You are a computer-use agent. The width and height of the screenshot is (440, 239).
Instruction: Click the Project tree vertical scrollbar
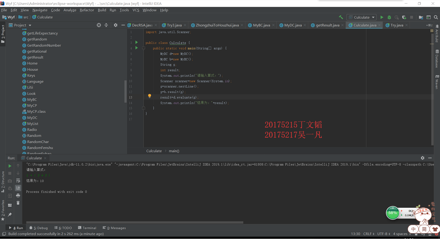(x=125, y=91)
